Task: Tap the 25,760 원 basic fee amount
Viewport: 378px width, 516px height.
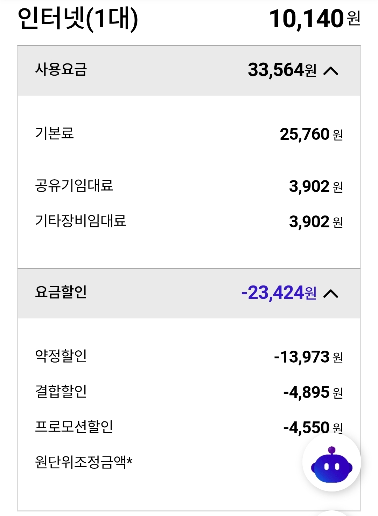Action: point(311,134)
